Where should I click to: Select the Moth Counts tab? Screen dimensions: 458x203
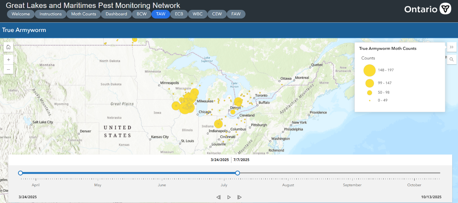tap(84, 14)
